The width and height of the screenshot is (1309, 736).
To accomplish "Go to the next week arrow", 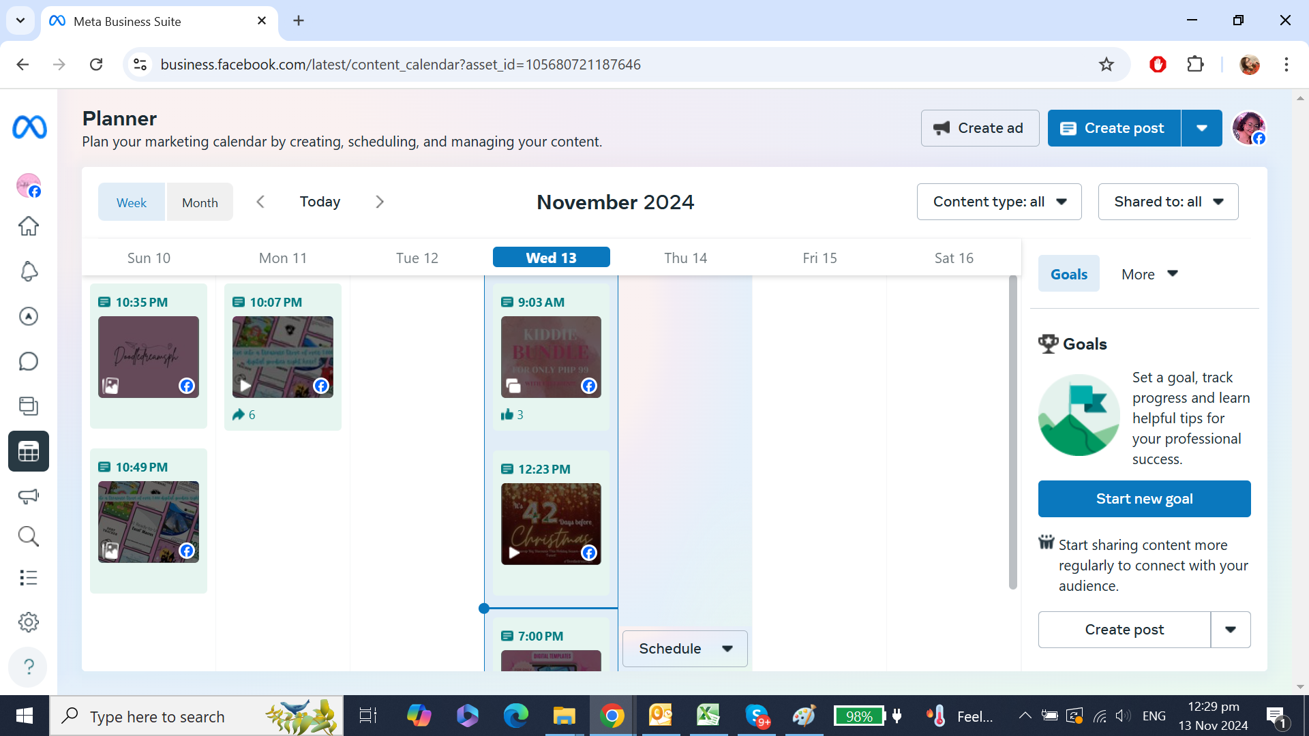I will 380,202.
